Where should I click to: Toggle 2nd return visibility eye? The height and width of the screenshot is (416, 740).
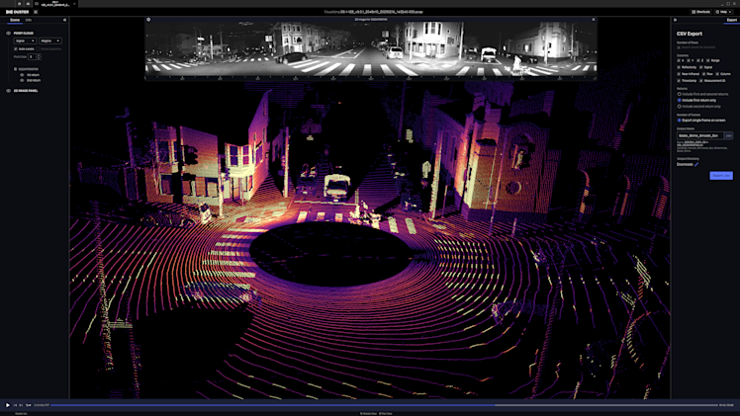tap(22, 81)
